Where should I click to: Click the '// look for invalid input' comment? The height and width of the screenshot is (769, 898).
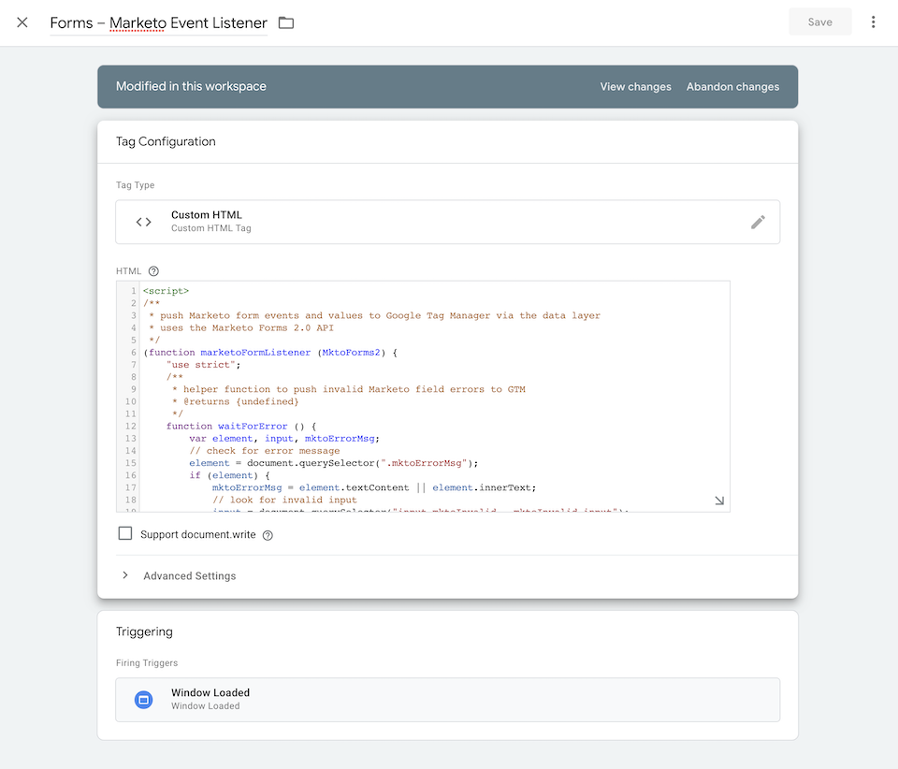click(x=284, y=500)
